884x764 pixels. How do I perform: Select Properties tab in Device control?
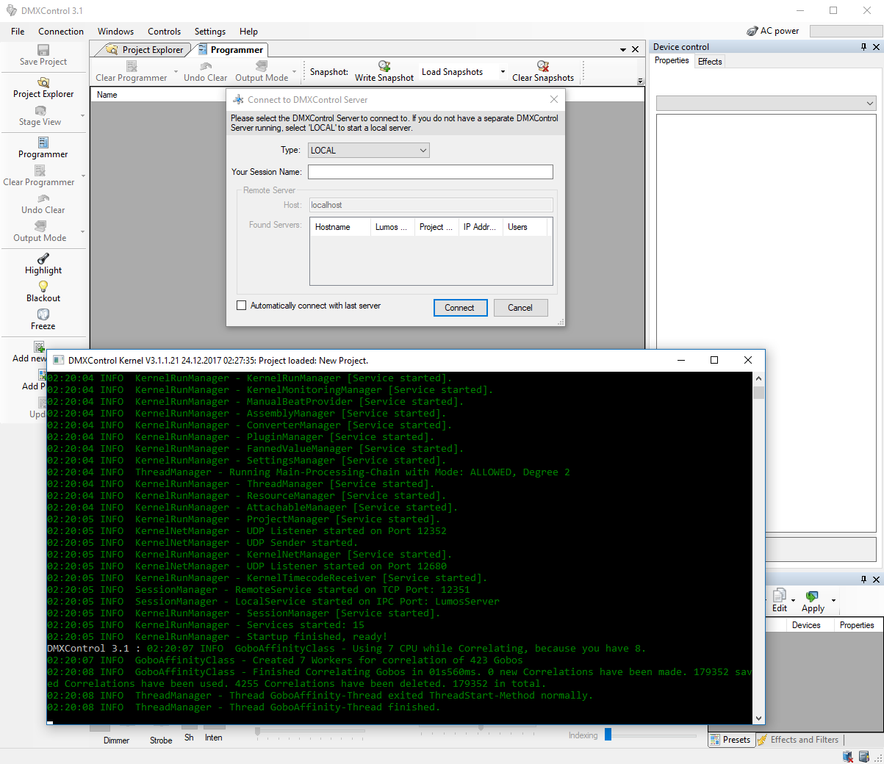coord(672,61)
